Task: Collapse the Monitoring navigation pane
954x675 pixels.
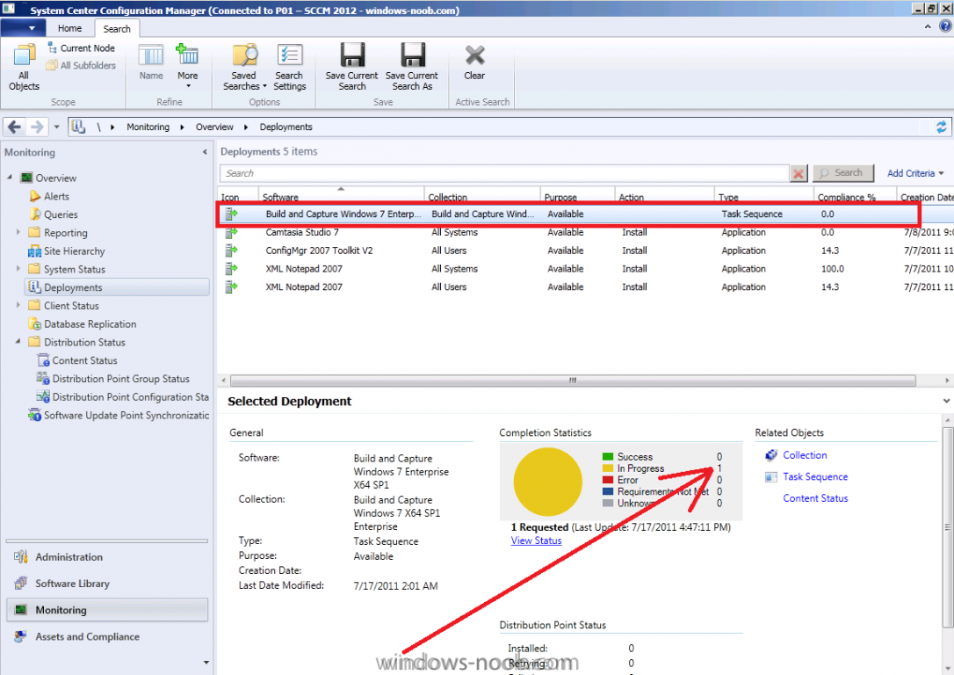Action: [x=205, y=152]
